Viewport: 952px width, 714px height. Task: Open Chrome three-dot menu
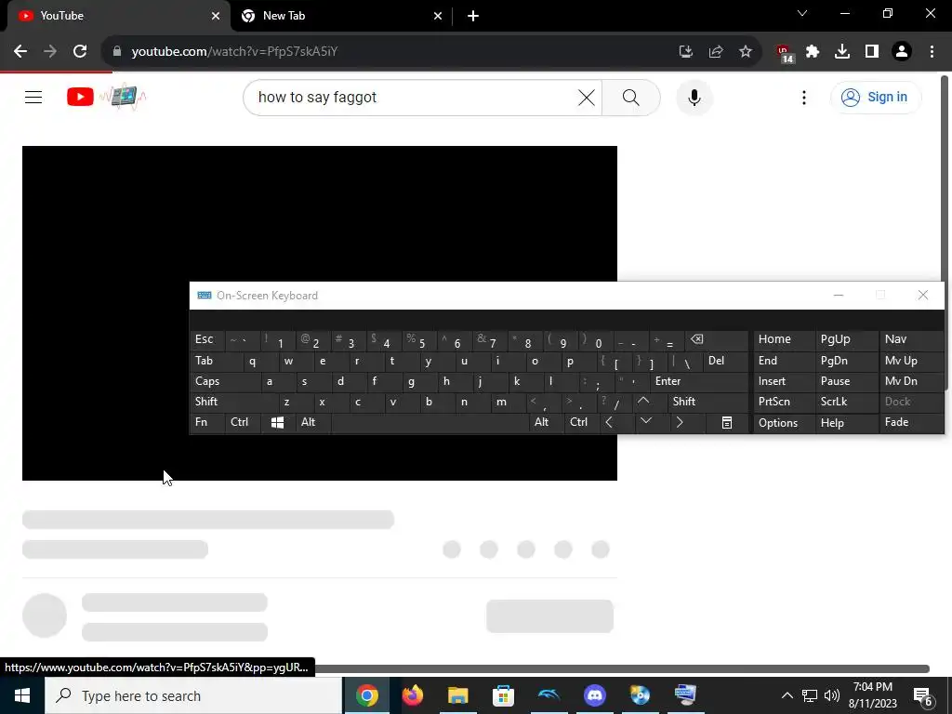pyautogui.click(x=932, y=52)
